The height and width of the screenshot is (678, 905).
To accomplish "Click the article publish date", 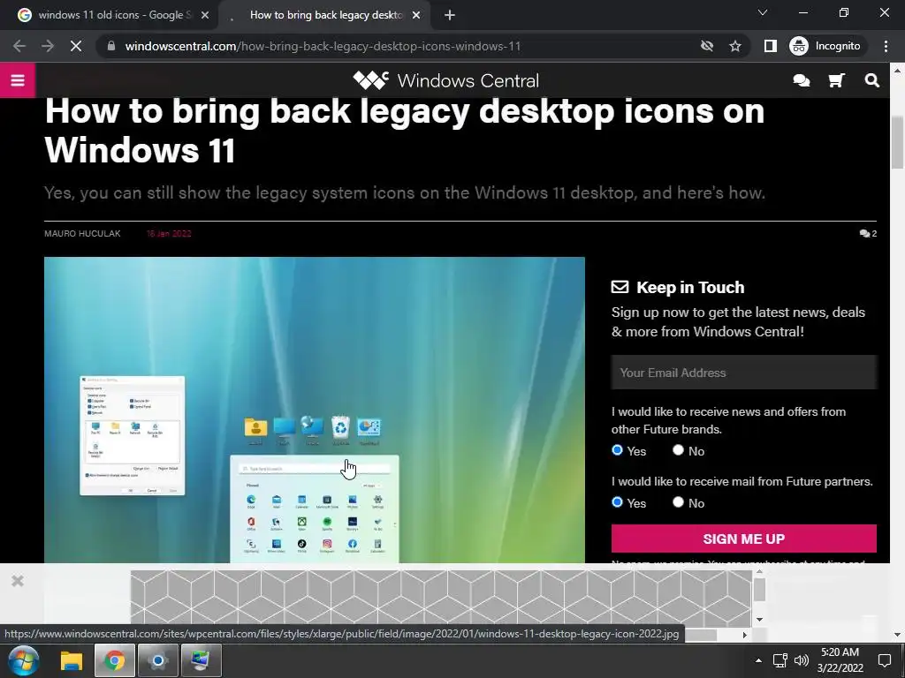I will click(x=169, y=233).
